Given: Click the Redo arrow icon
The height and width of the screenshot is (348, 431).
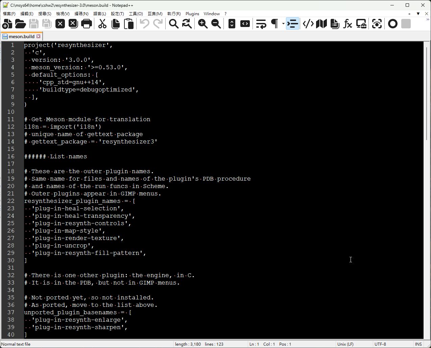Looking at the screenshot, I should click(x=158, y=24).
